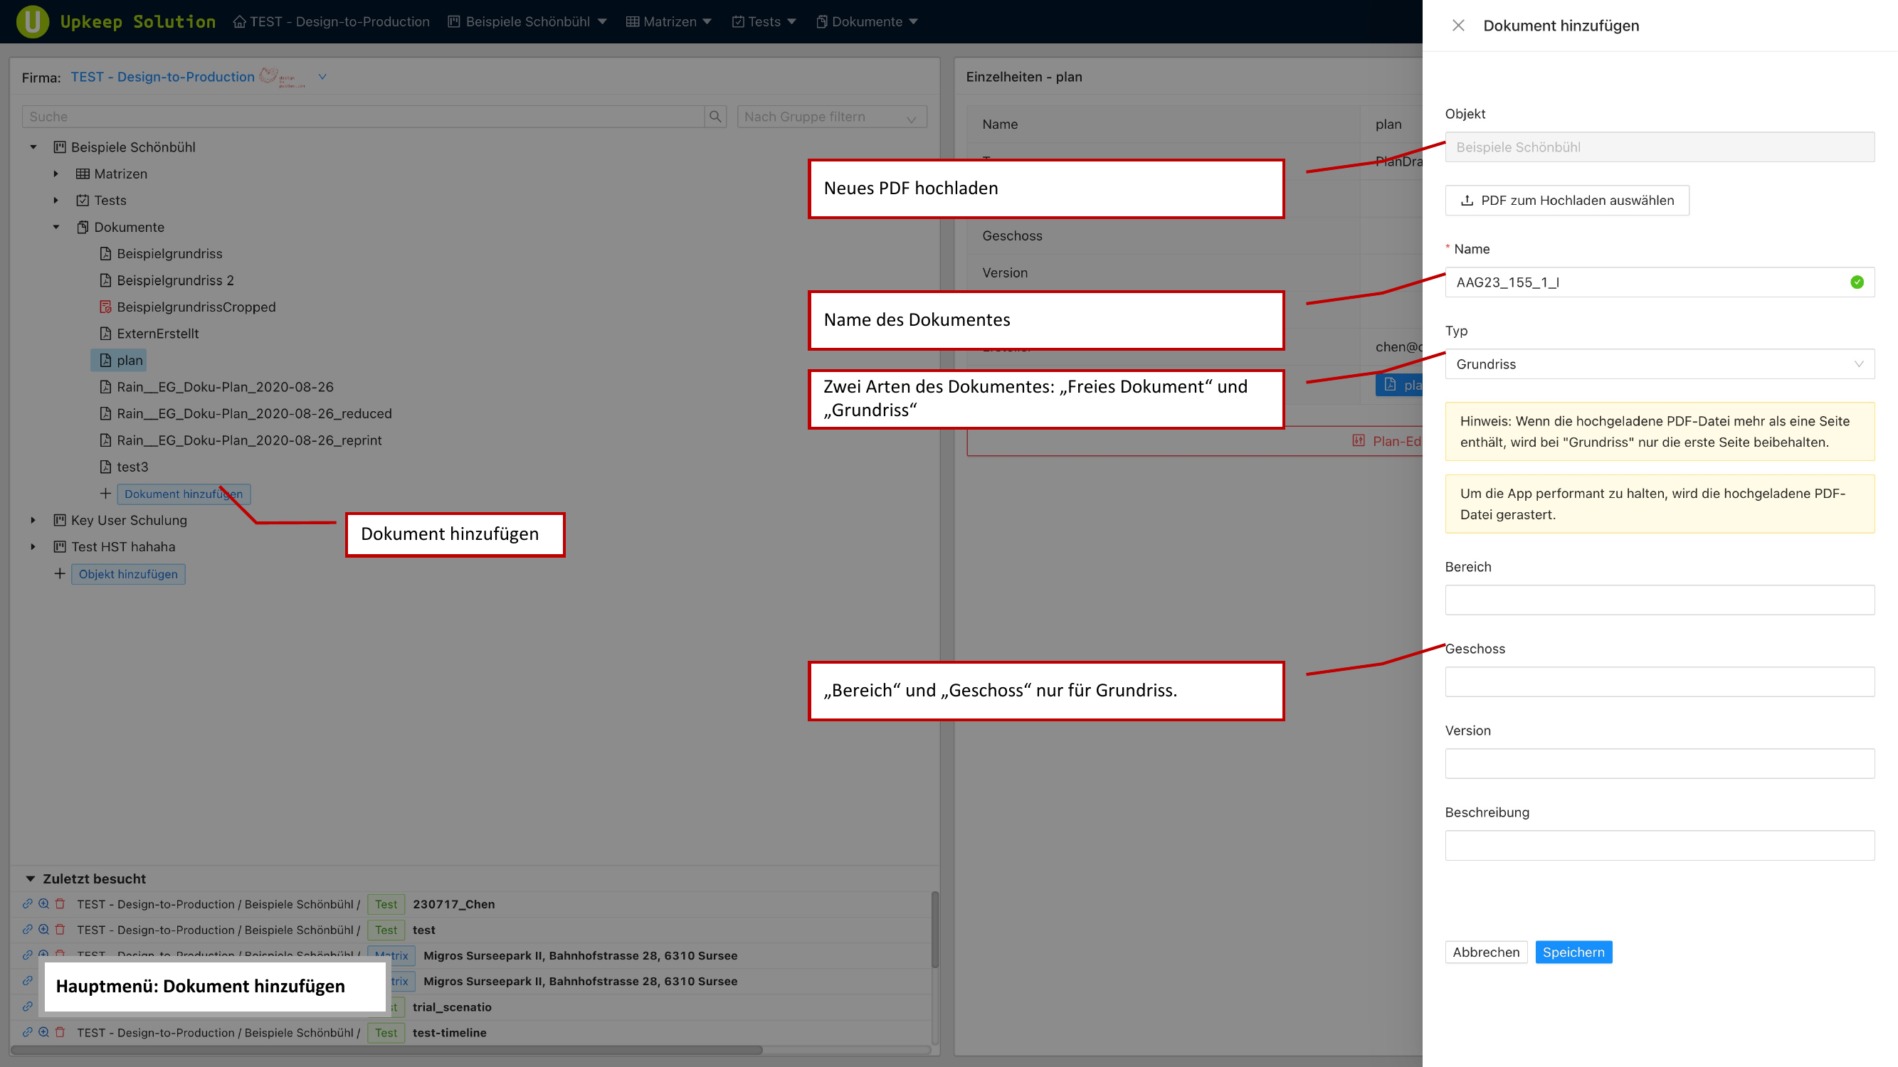Expand the Matrizen tree node
The image size is (1898, 1067).
[x=56, y=174]
